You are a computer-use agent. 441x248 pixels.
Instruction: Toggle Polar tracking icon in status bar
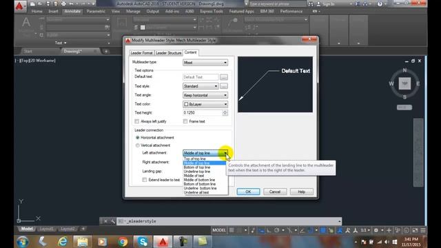(277, 230)
